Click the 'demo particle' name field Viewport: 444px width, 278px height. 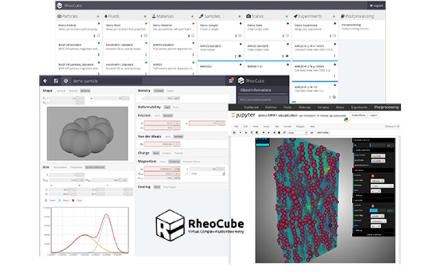106,81
